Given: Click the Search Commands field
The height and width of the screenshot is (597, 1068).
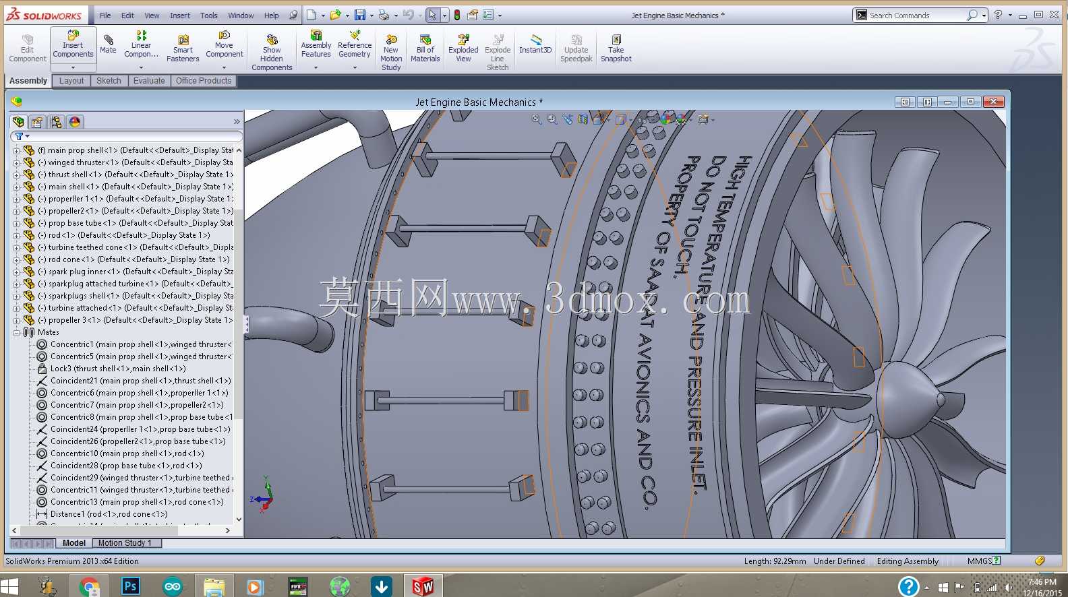Looking at the screenshot, I should pyautogui.click(x=920, y=15).
